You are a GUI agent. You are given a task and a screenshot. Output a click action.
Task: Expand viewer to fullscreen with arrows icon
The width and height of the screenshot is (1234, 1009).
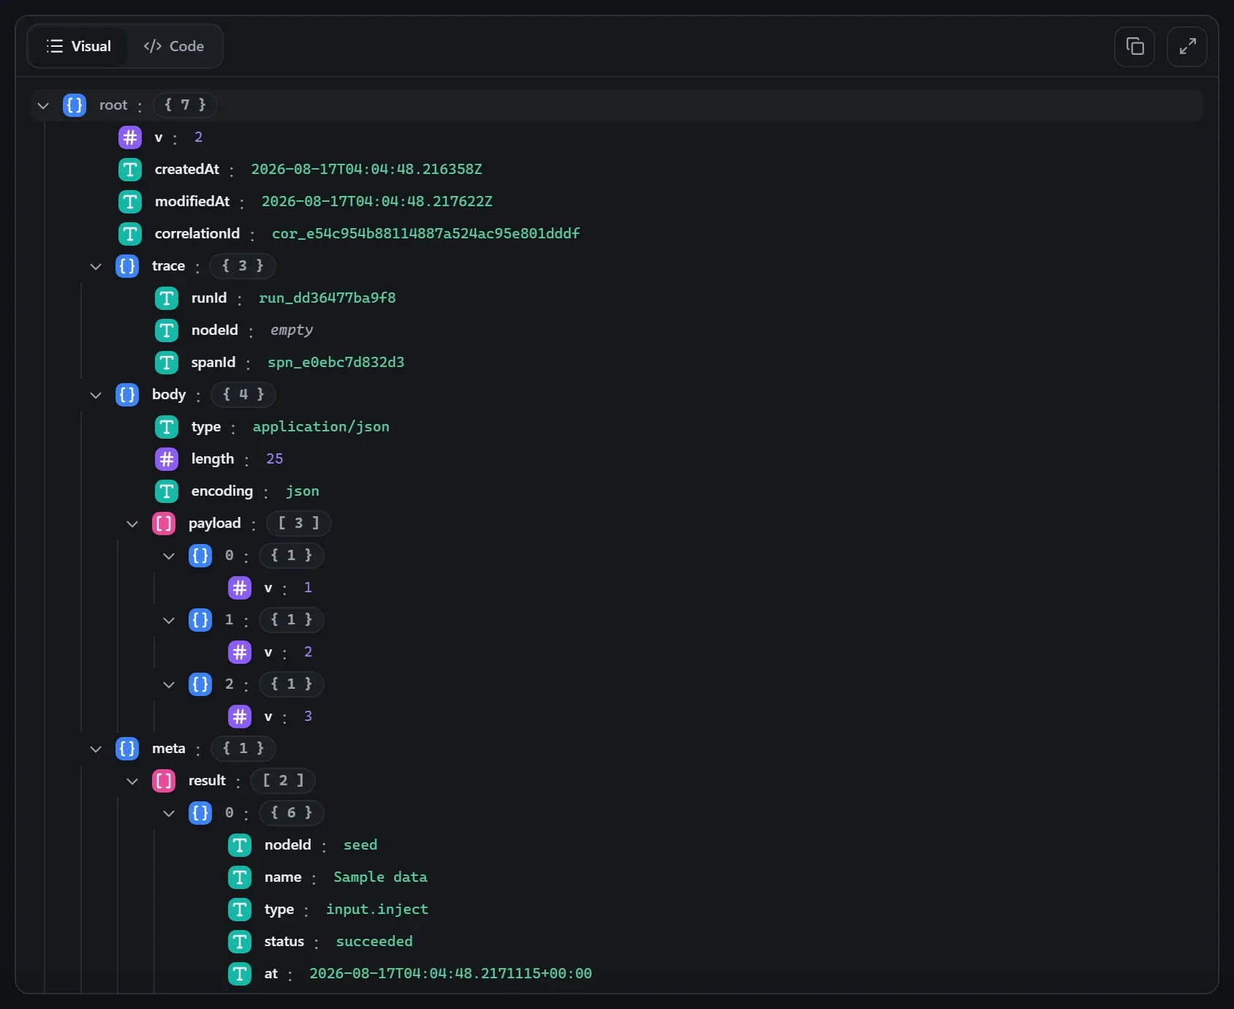coord(1187,47)
